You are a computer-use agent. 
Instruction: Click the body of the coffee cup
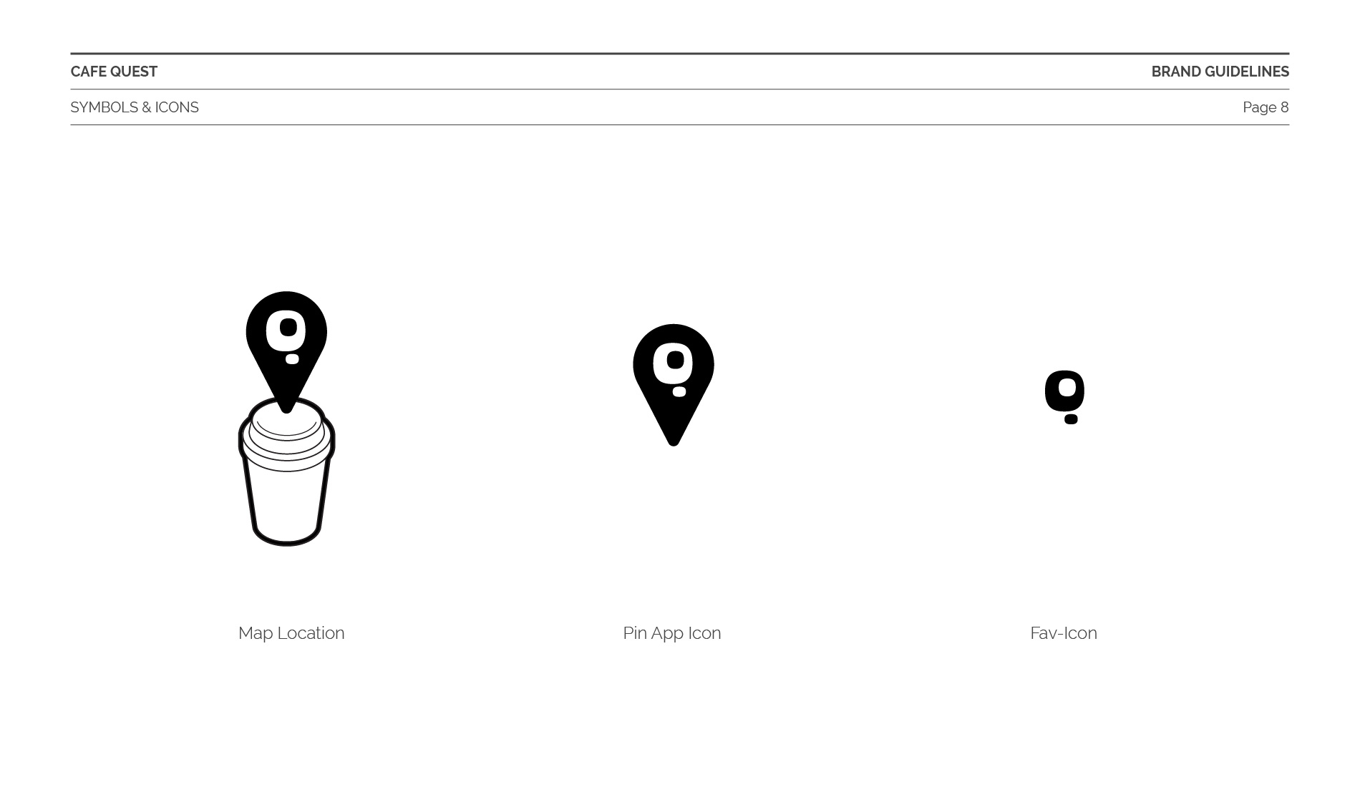[286, 501]
